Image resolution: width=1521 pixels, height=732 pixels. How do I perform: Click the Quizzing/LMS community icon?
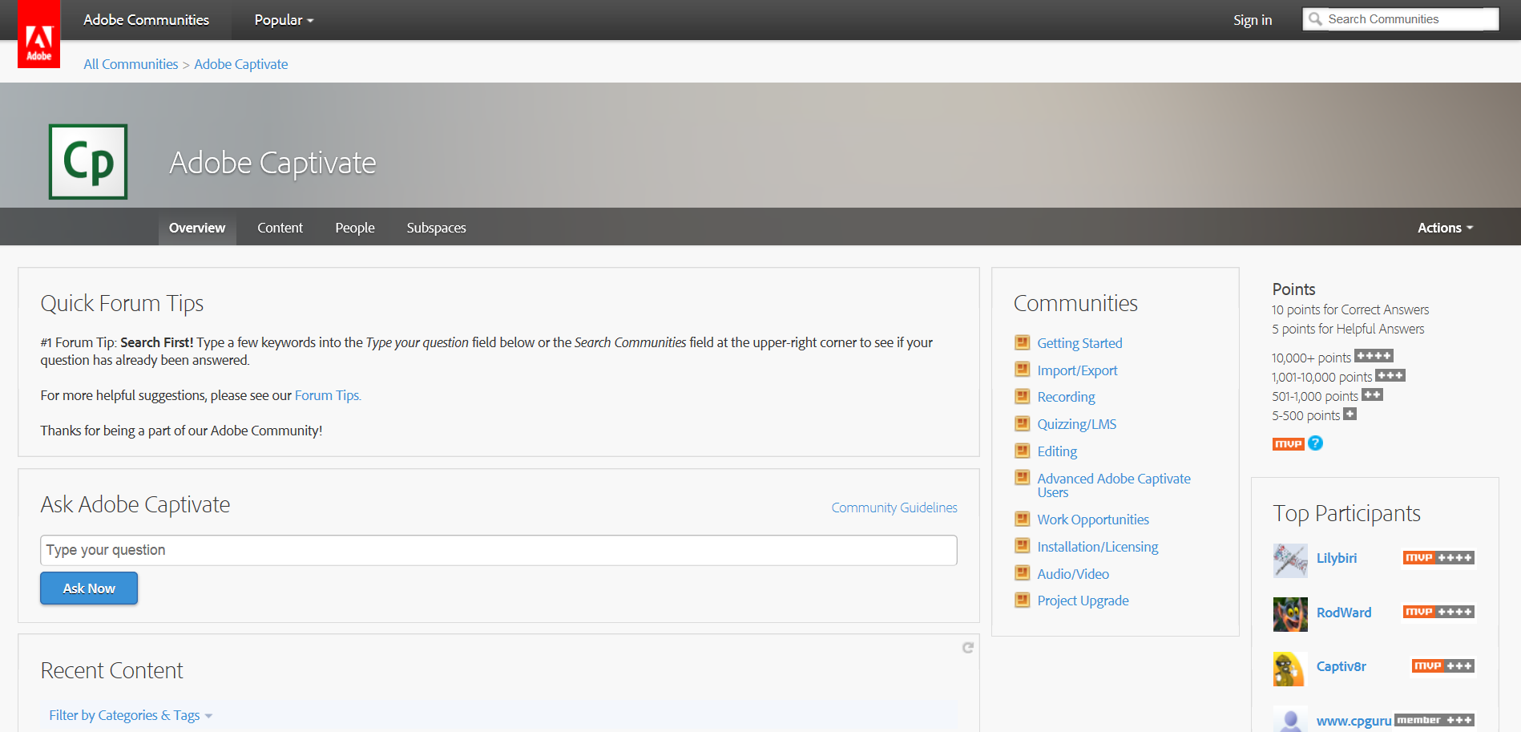coord(1022,423)
